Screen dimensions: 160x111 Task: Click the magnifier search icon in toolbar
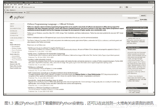153,7
